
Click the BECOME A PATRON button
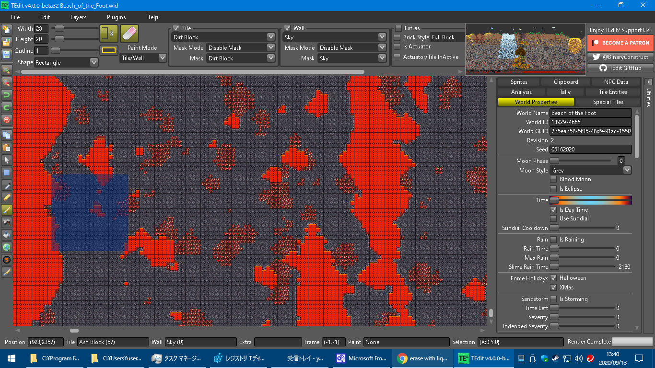620,43
